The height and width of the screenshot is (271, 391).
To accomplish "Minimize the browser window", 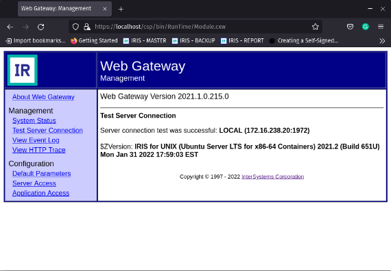I will click(370, 9).
